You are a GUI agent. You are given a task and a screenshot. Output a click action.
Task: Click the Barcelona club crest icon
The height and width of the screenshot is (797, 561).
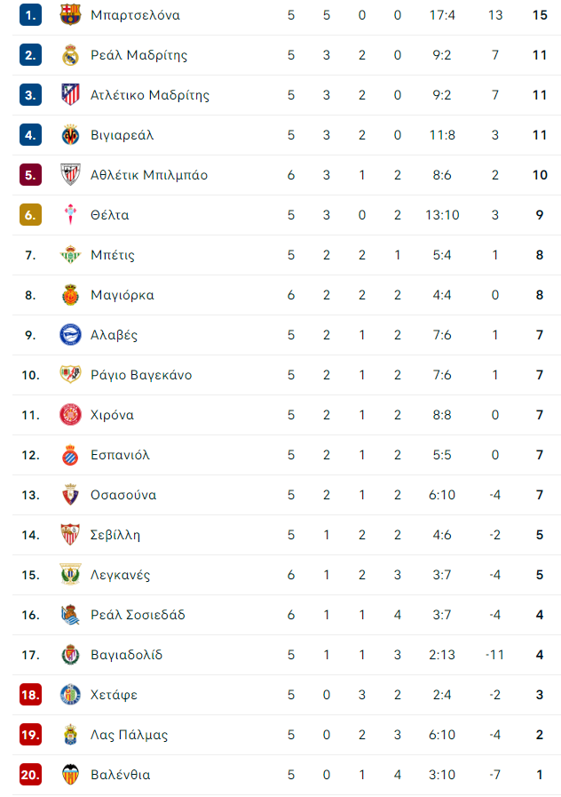tap(70, 15)
